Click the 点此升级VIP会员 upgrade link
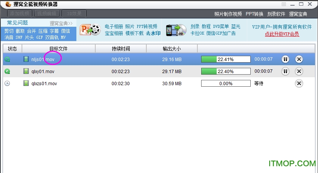The image size is (318, 173). point(282,34)
